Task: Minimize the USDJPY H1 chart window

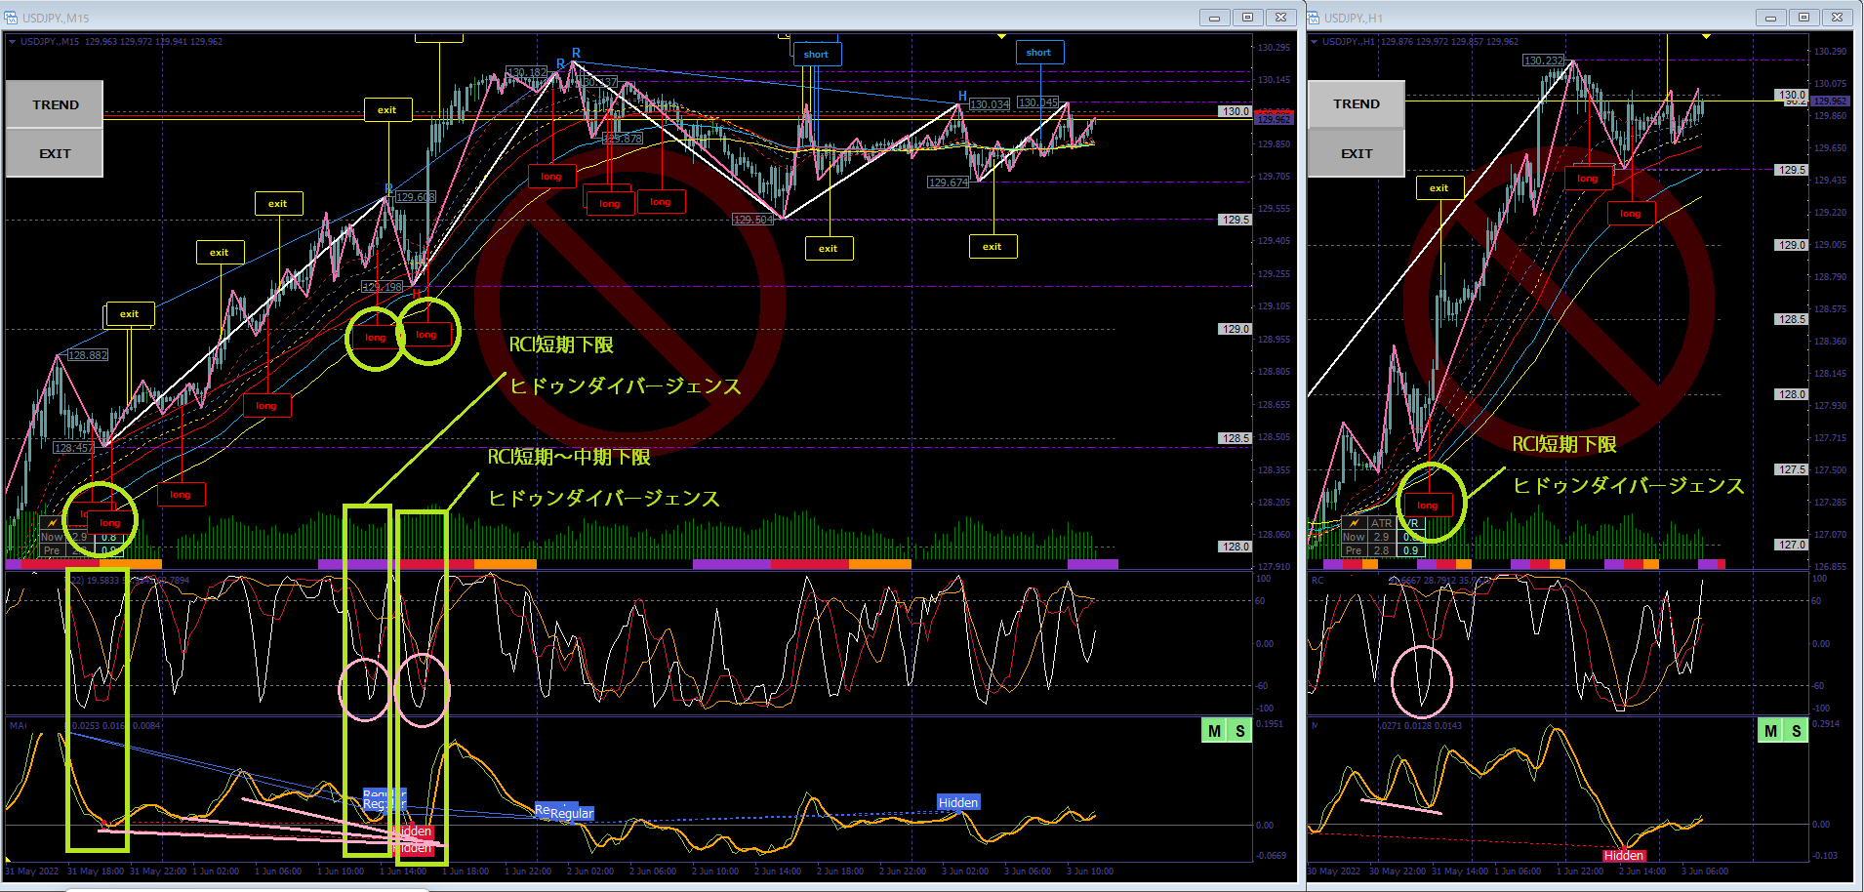Action: pos(1770,18)
